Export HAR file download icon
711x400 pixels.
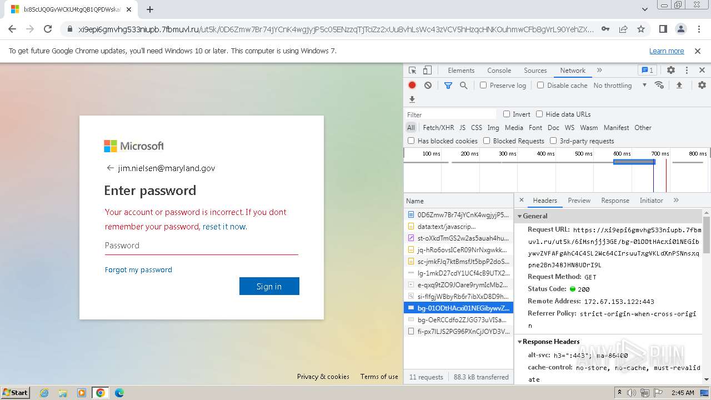coord(412,99)
